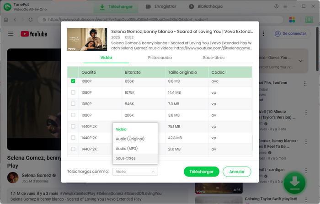This screenshot has width=320, height=204.
Task: Collapse the Téléchargez comme dropdown
Action: coord(135,172)
